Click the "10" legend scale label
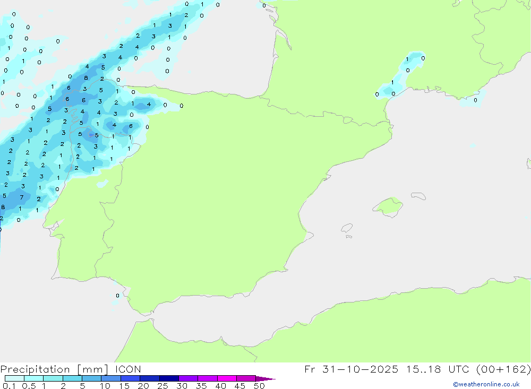531x389 pixels. coord(105,386)
